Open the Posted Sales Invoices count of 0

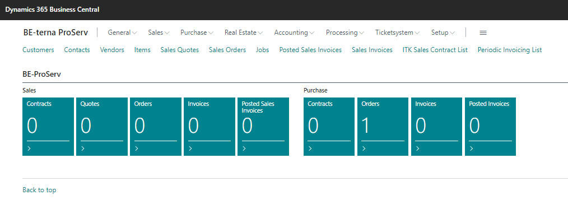[x=247, y=126]
